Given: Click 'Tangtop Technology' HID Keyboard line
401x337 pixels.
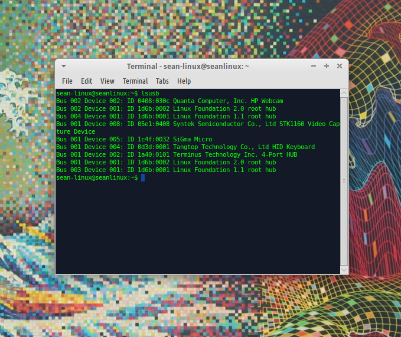Looking at the screenshot, I should 185,147.
